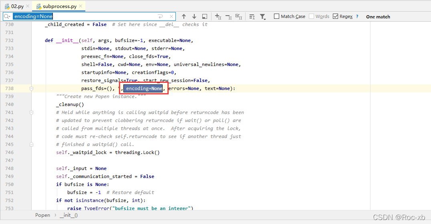Go to previous search occurrence (up arrow)
Screen dimensions: 431x224
pyautogui.click(x=184, y=16)
